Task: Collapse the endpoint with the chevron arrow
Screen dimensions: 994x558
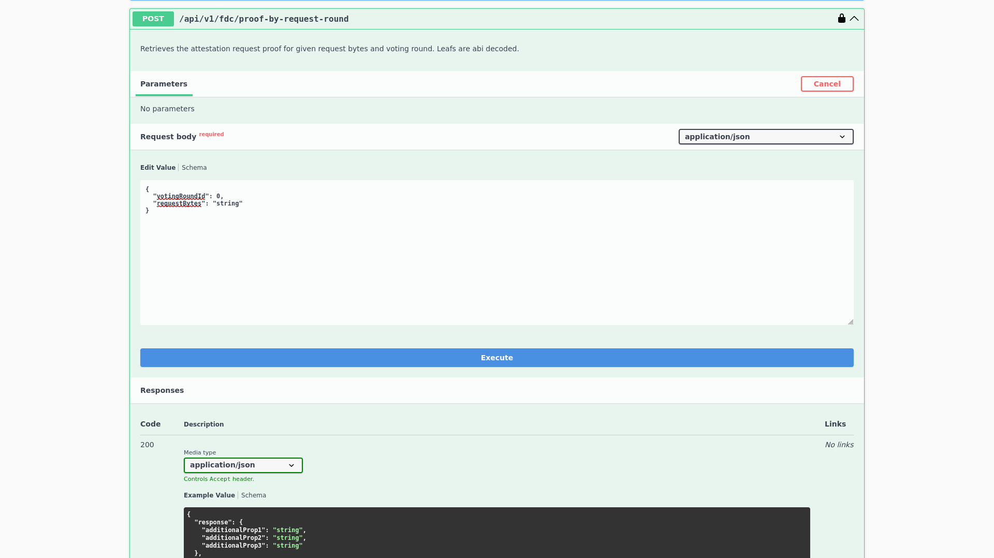Action: click(855, 18)
